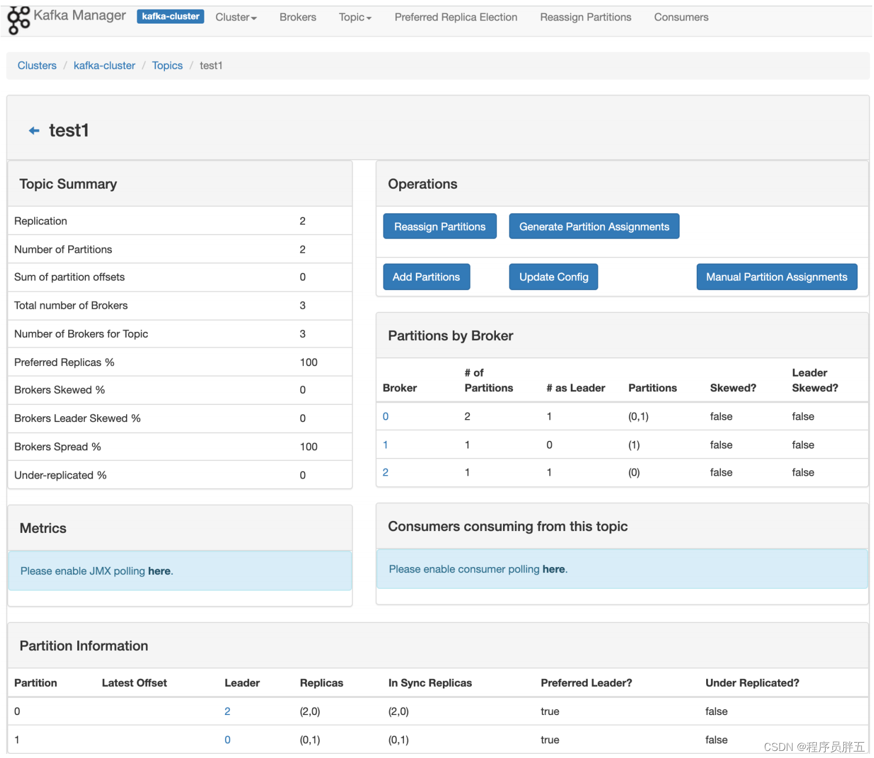This screenshot has width=874, height=758.
Task: Click the Topic Summary heading
Action: pos(68,184)
